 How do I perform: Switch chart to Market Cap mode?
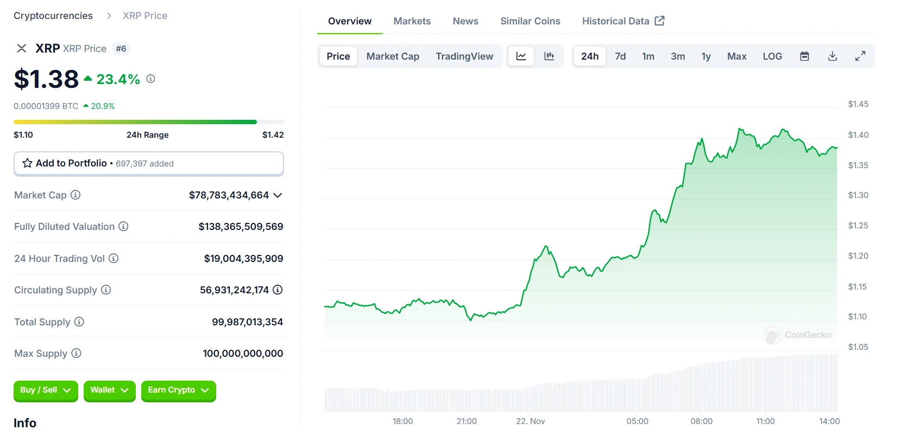[x=393, y=56]
